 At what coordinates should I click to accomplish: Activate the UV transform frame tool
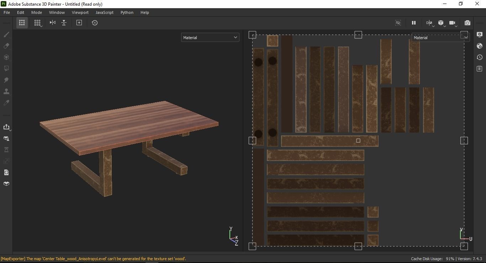[22, 23]
